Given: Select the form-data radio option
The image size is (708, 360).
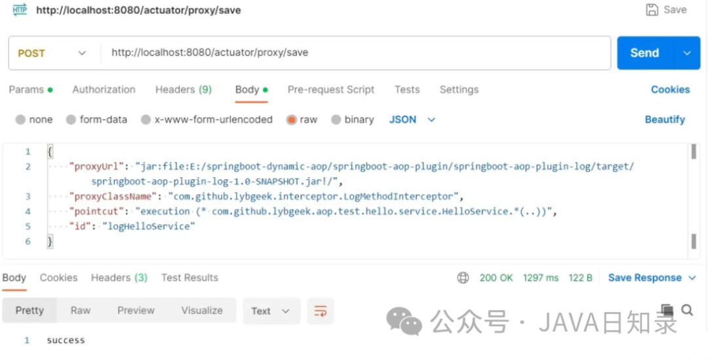Looking at the screenshot, I should (71, 120).
